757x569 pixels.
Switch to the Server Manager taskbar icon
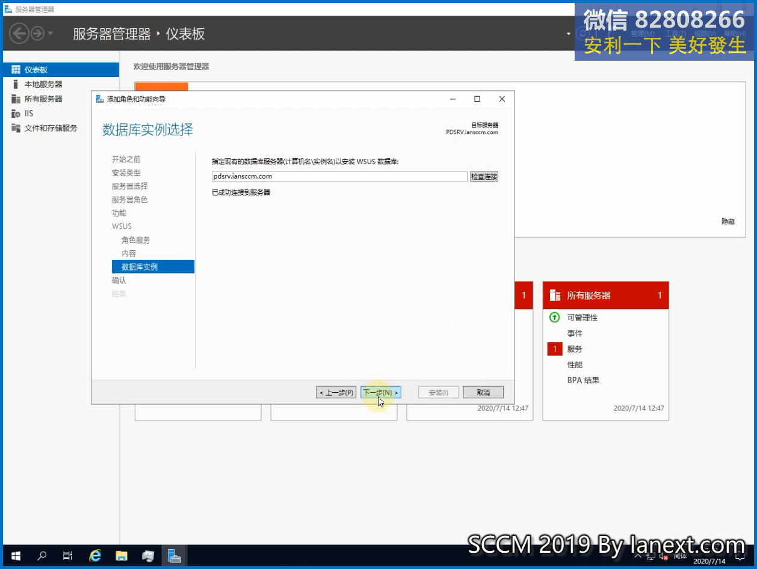click(175, 556)
